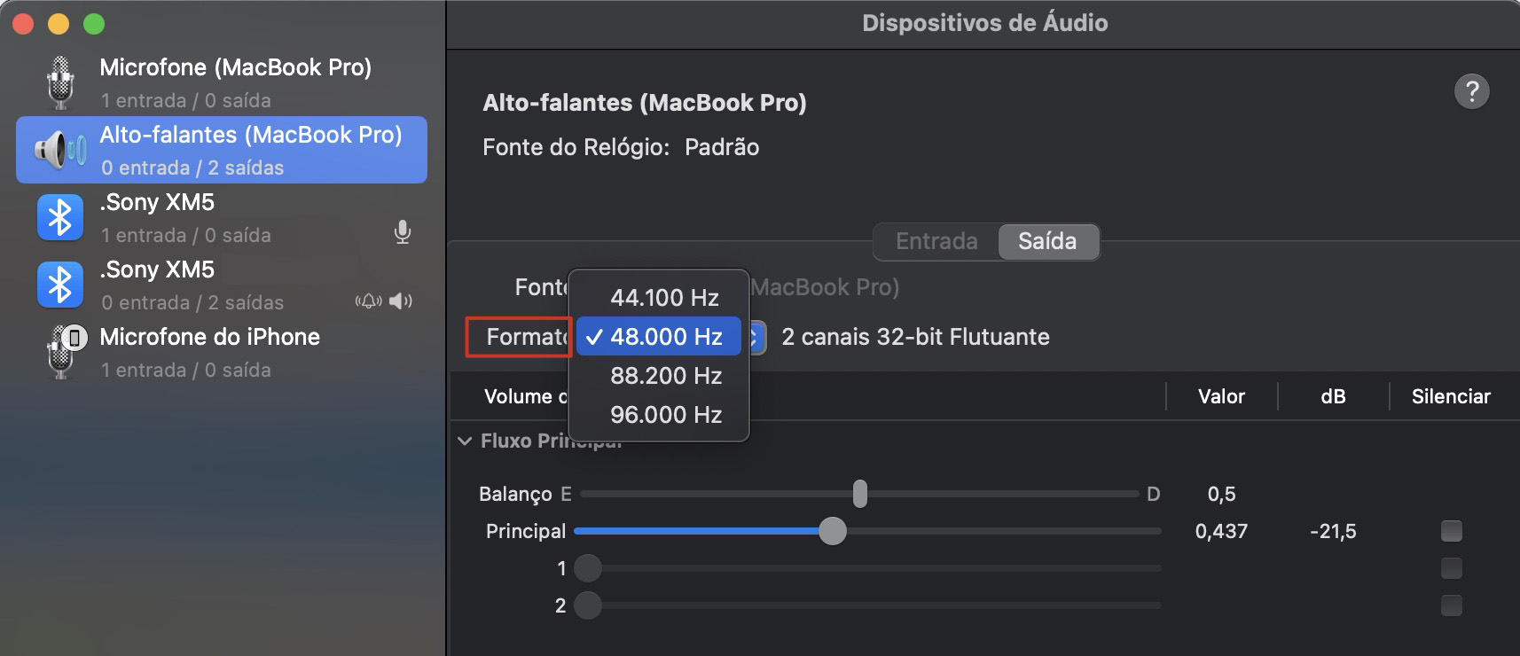Choose 44.100 Hz sample rate
Viewport: 1520px width, 656px height.
tap(664, 297)
